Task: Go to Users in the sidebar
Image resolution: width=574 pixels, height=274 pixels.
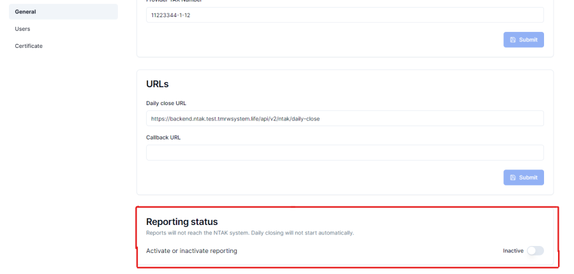Action: (x=22, y=29)
